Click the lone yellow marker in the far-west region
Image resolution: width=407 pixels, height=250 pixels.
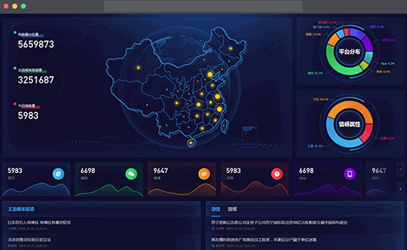click(139, 68)
